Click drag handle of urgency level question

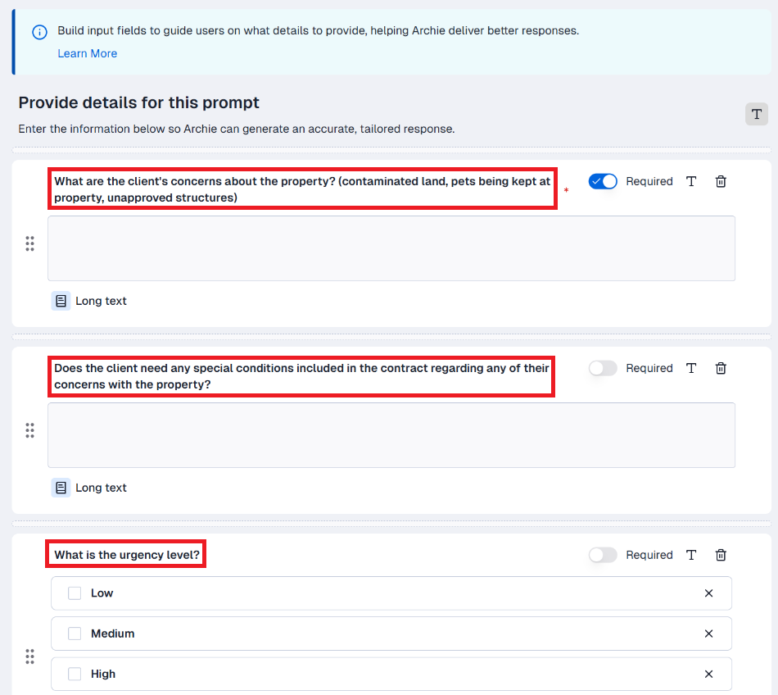click(29, 656)
